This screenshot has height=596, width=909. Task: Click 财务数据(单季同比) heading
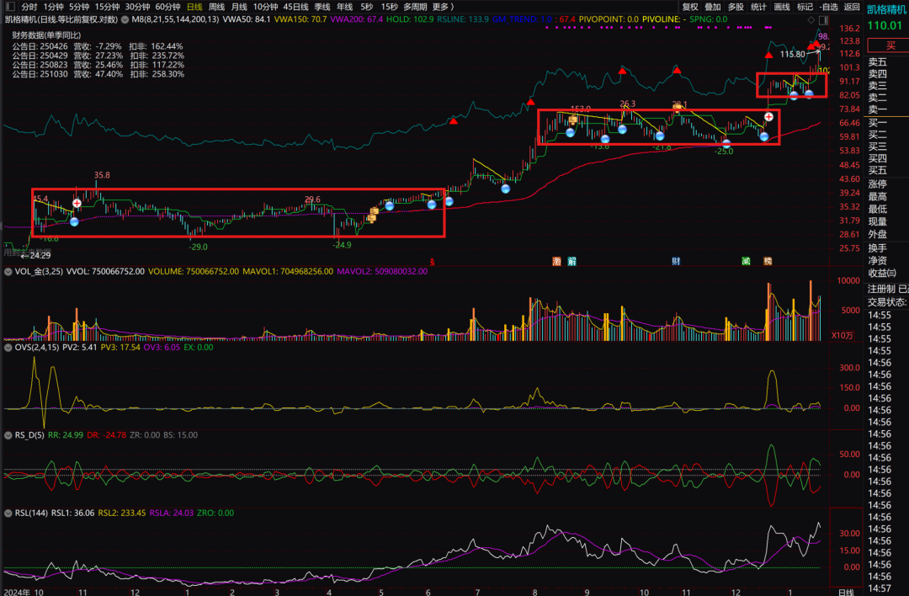pos(46,35)
